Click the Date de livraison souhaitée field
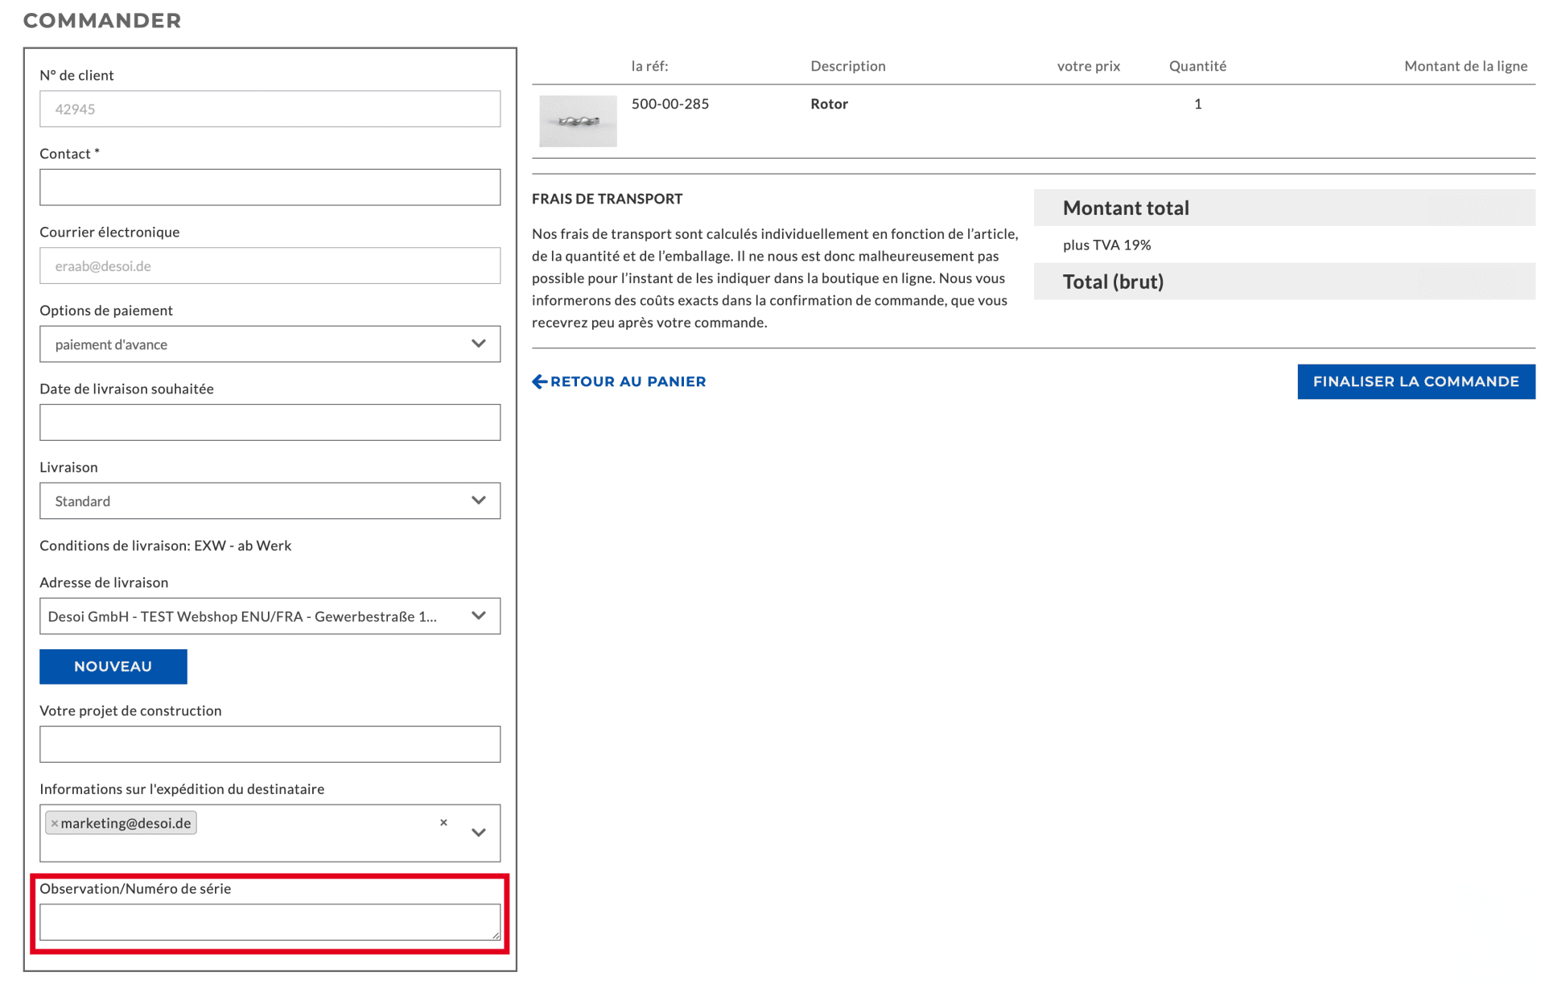Viewport: 1545px width, 984px height. pos(270,422)
